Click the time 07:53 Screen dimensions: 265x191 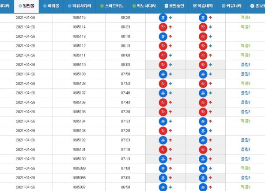point(125,84)
